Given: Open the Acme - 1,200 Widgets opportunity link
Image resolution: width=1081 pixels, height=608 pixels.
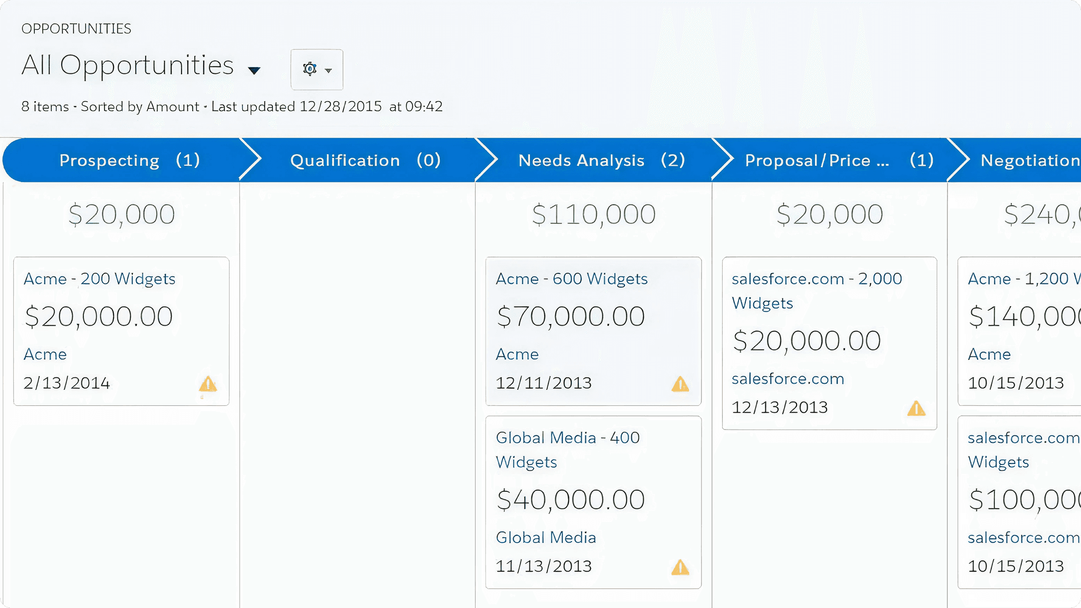Looking at the screenshot, I should click(x=1024, y=279).
